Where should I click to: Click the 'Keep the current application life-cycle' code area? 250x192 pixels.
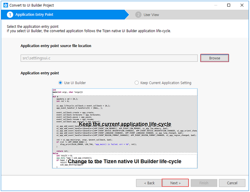coord(124,124)
